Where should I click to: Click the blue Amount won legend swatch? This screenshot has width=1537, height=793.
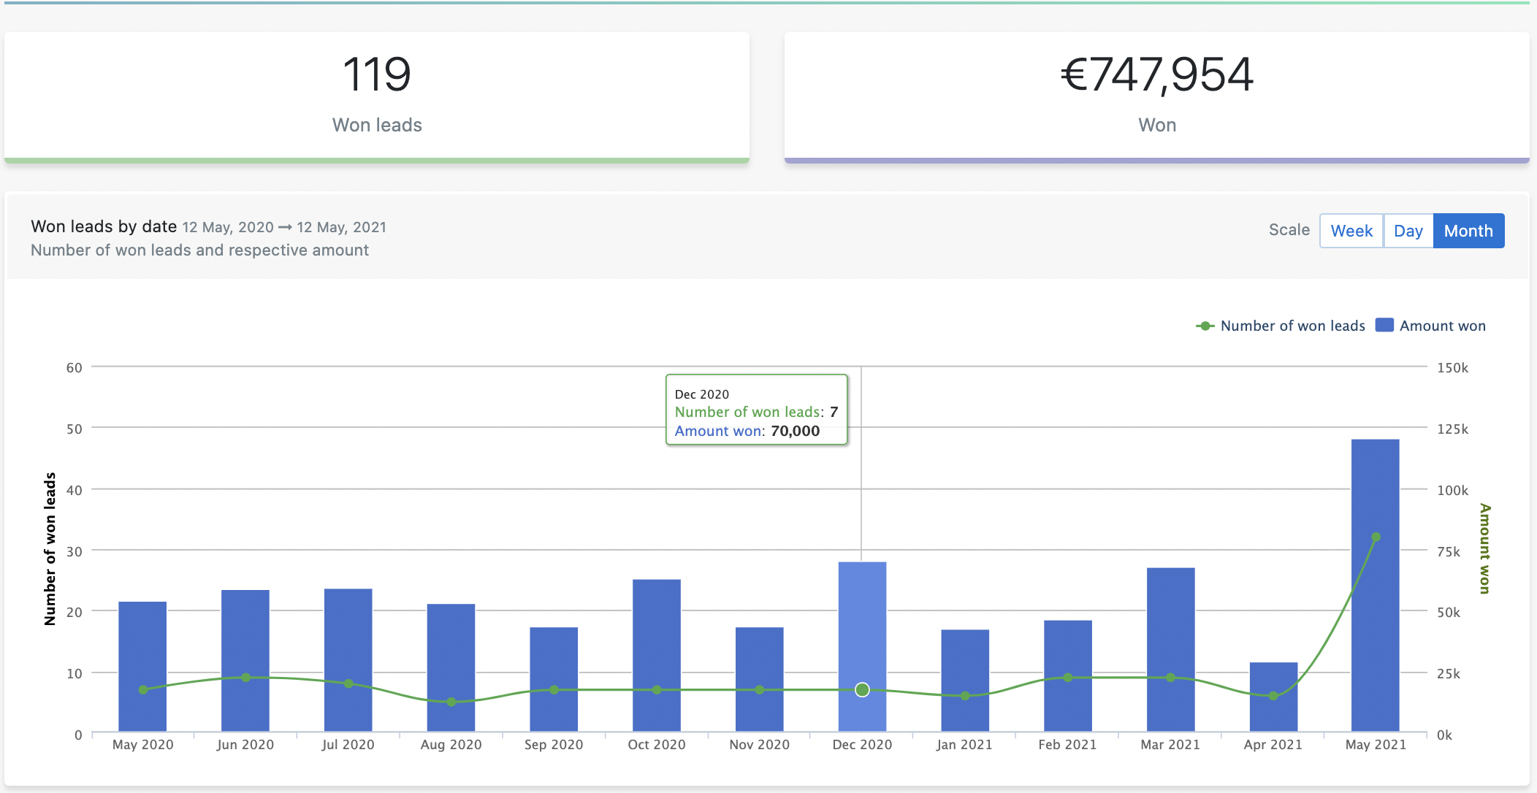pos(1384,325)
